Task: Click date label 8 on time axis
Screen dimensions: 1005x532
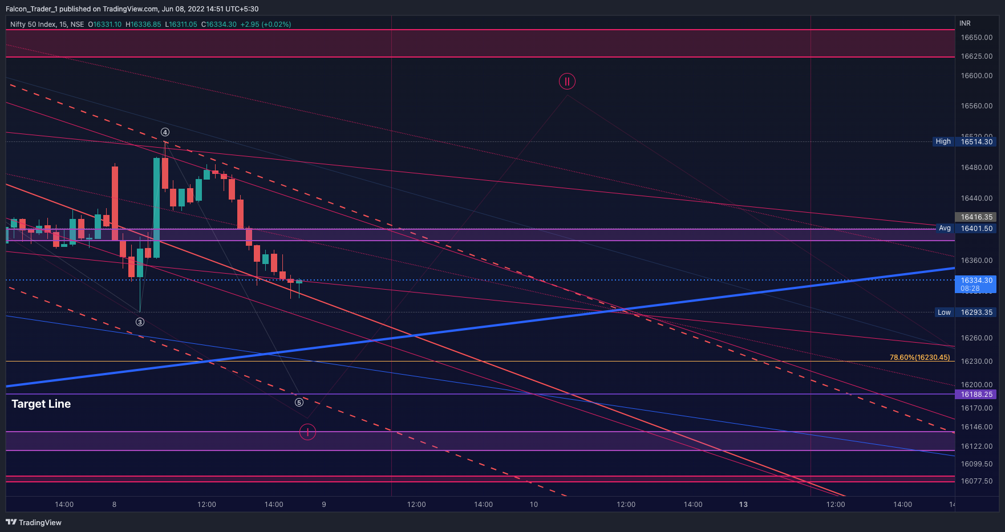Action: click(x=115, y=505)
